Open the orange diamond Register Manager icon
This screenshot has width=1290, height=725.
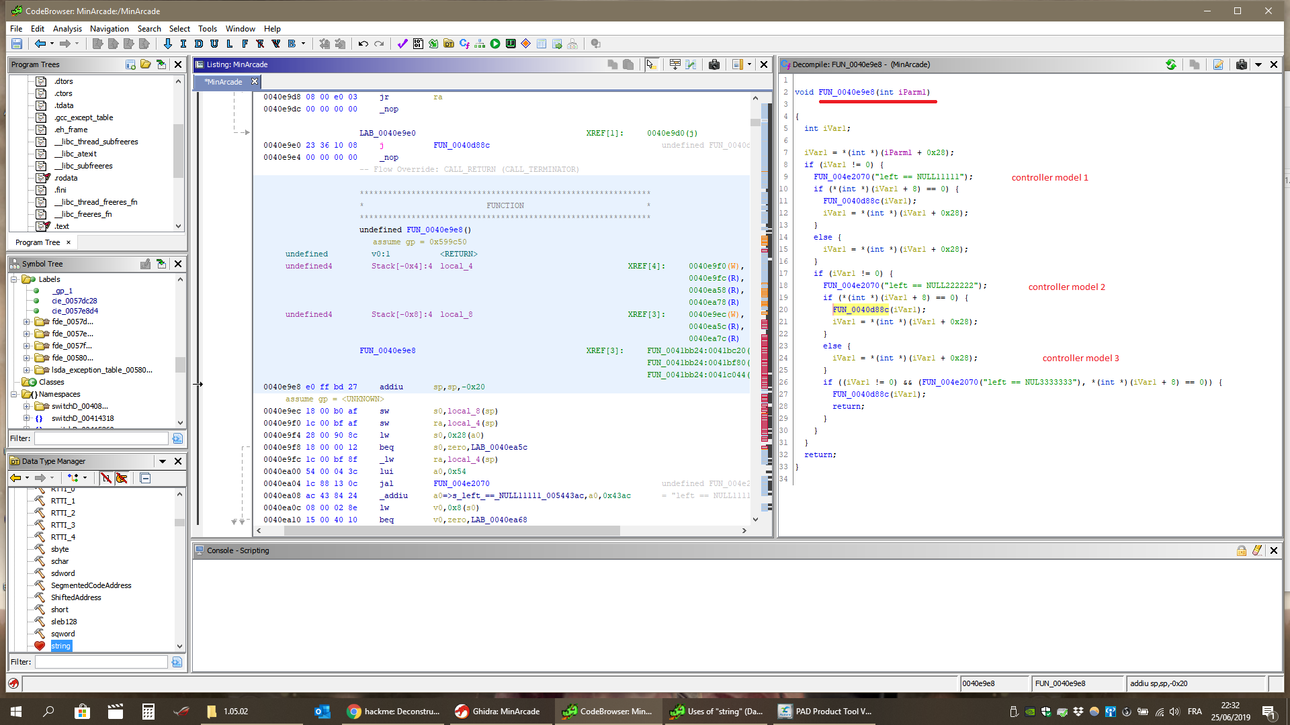click(x=526, y=44)
